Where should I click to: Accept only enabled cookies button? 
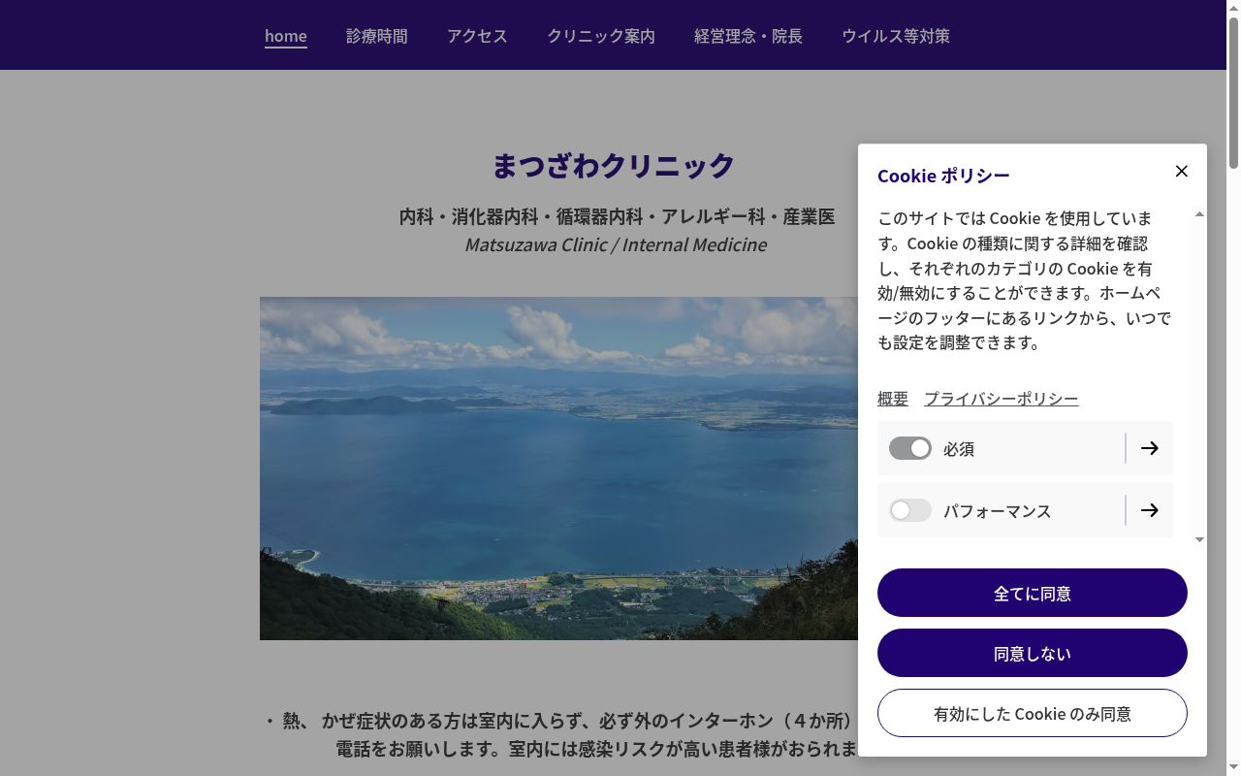[1033, 713]
